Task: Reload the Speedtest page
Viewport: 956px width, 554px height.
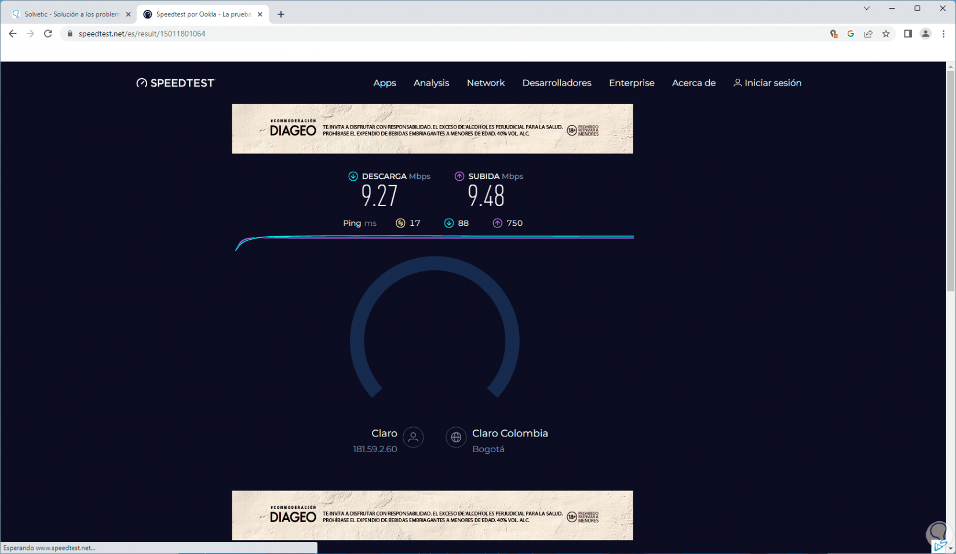Action: [x=48, y=34]
